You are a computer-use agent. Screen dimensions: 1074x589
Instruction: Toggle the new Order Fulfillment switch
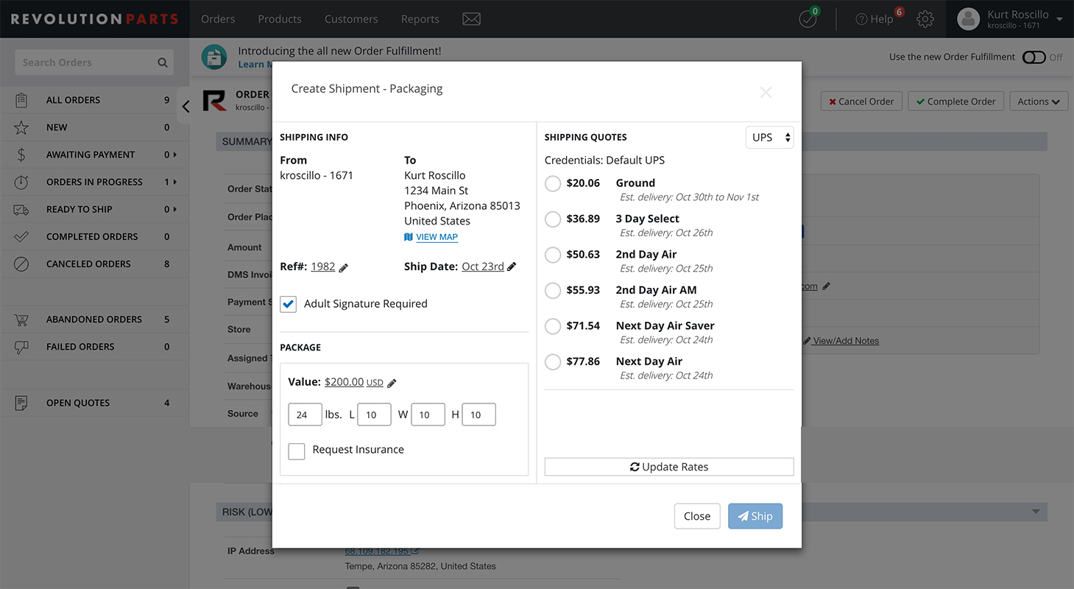click(x=1034, y=57)
